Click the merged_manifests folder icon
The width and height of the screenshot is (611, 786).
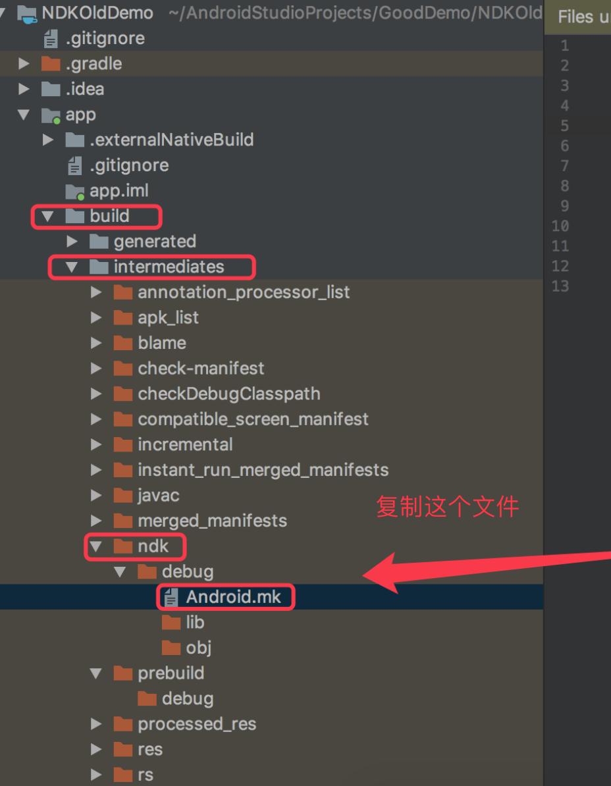click(x=122, y=520)
